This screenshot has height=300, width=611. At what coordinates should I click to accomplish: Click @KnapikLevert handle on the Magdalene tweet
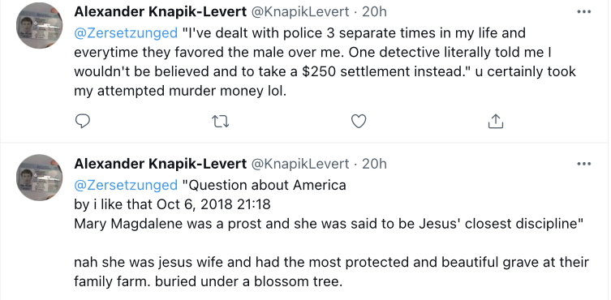(x=299, y=164)
